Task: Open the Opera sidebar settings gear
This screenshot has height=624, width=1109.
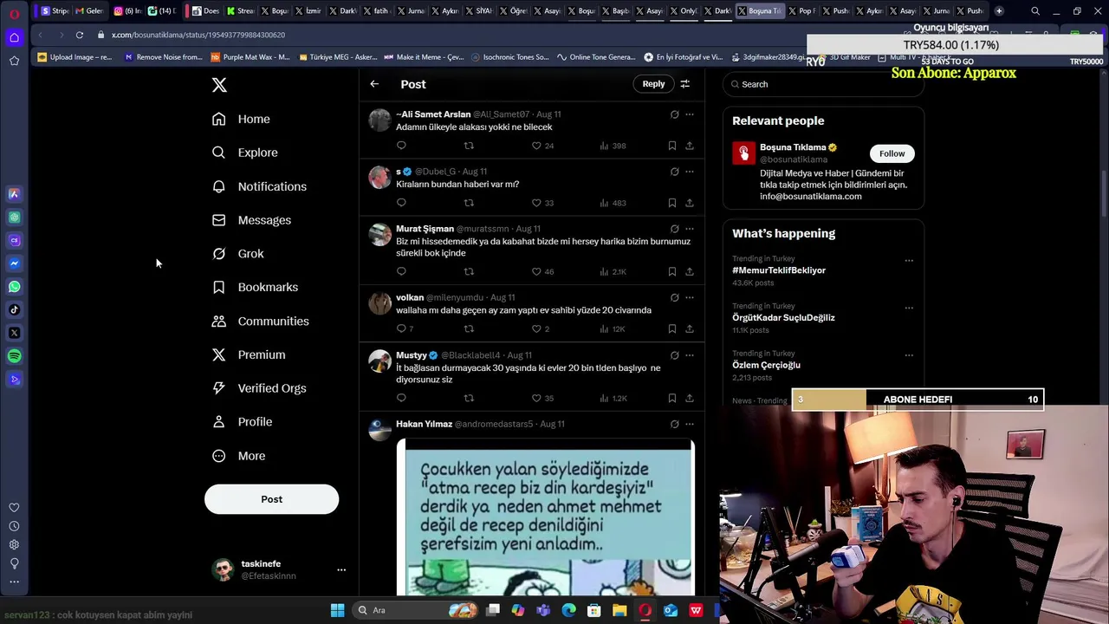Action: pos(14,544)
